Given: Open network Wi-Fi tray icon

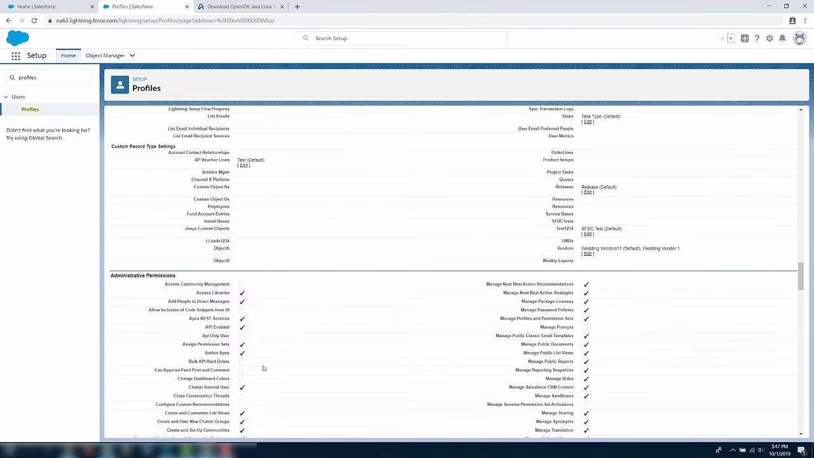Looking at the screenshot, I should tap(752, 450).
